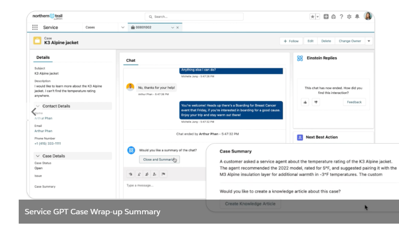Click Arthur Phan's chat avatar
This screenshot has height=230, width=399.
pos(130,87)
